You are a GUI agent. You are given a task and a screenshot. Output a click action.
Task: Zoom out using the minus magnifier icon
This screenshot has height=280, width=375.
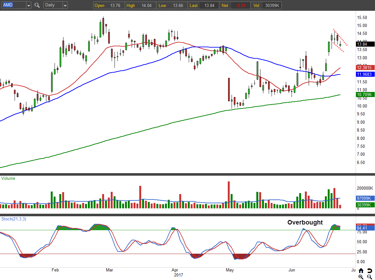[x=369, y=277]
